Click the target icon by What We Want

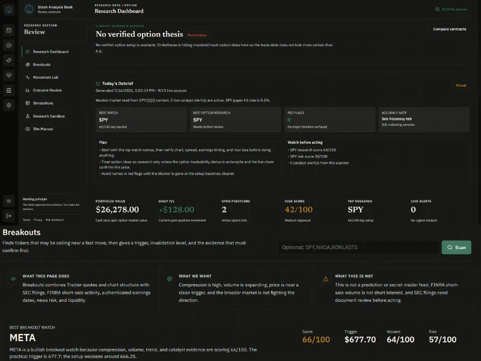point(170,279)
